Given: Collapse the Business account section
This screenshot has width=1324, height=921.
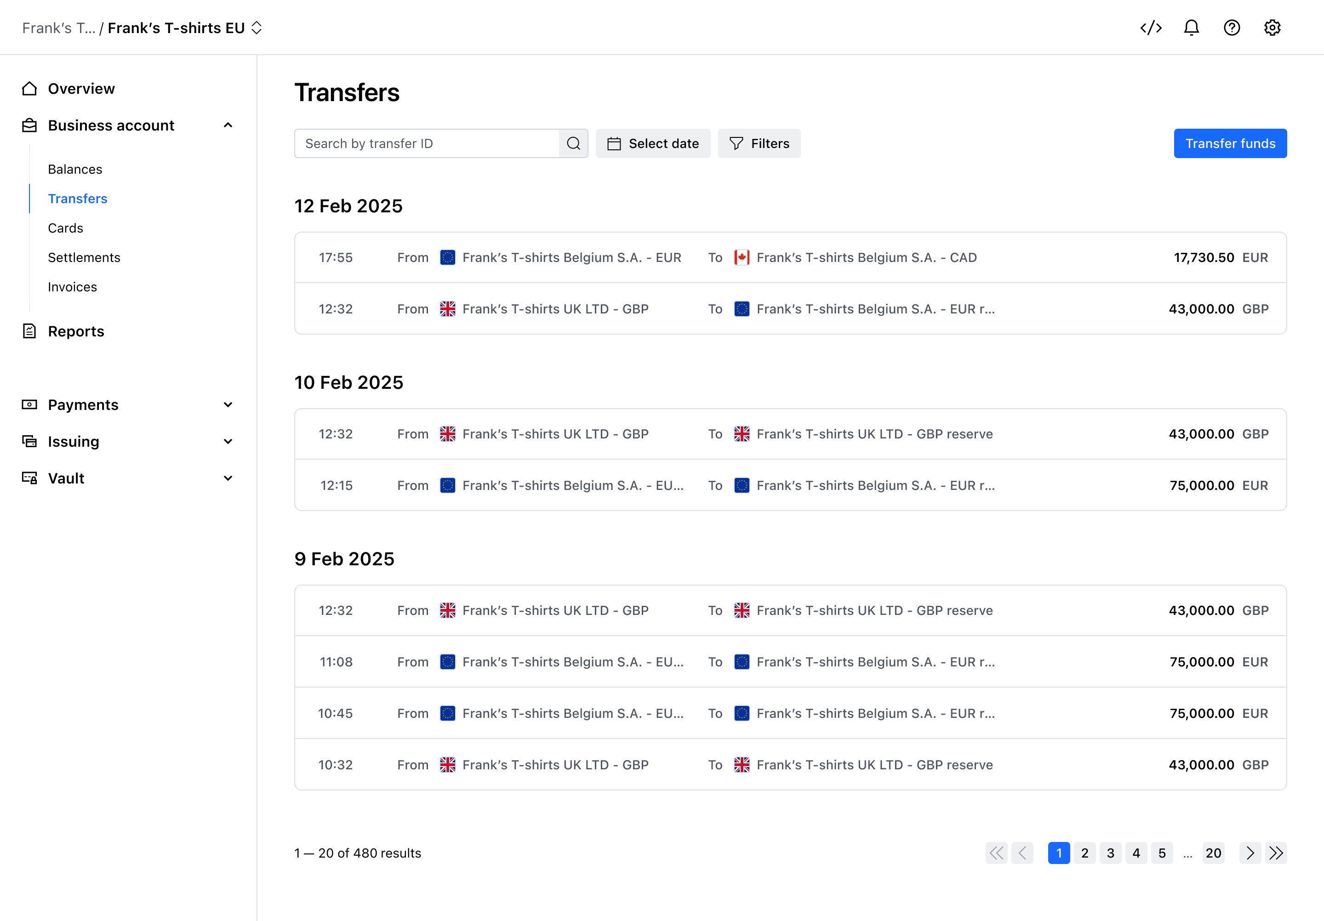Looking at the screenshot, I should pyautogui.click(x=228, y=125).
